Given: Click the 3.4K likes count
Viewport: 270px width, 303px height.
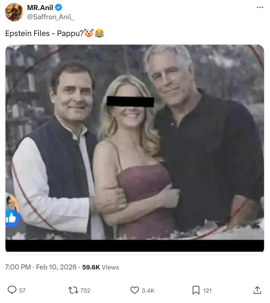Looking at the screenshot, I should click(x=148, y=291).
